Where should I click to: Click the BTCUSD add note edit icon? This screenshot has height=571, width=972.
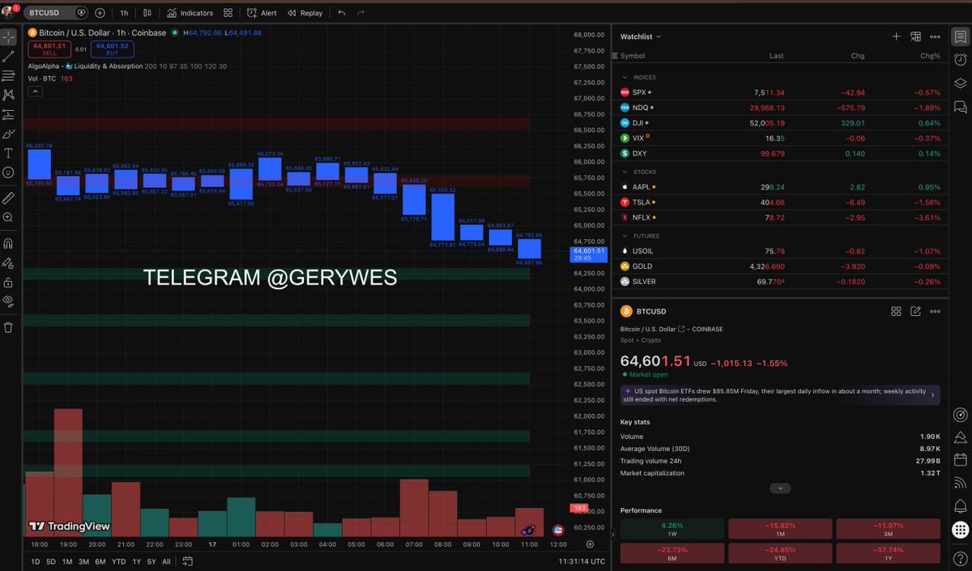[x=915, y=311]
